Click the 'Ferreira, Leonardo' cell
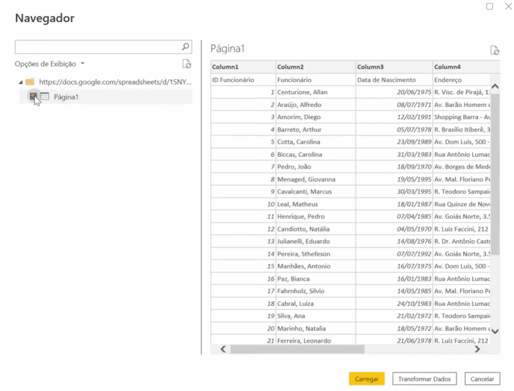This screenshot has width=514, height=391. [316, 340]
